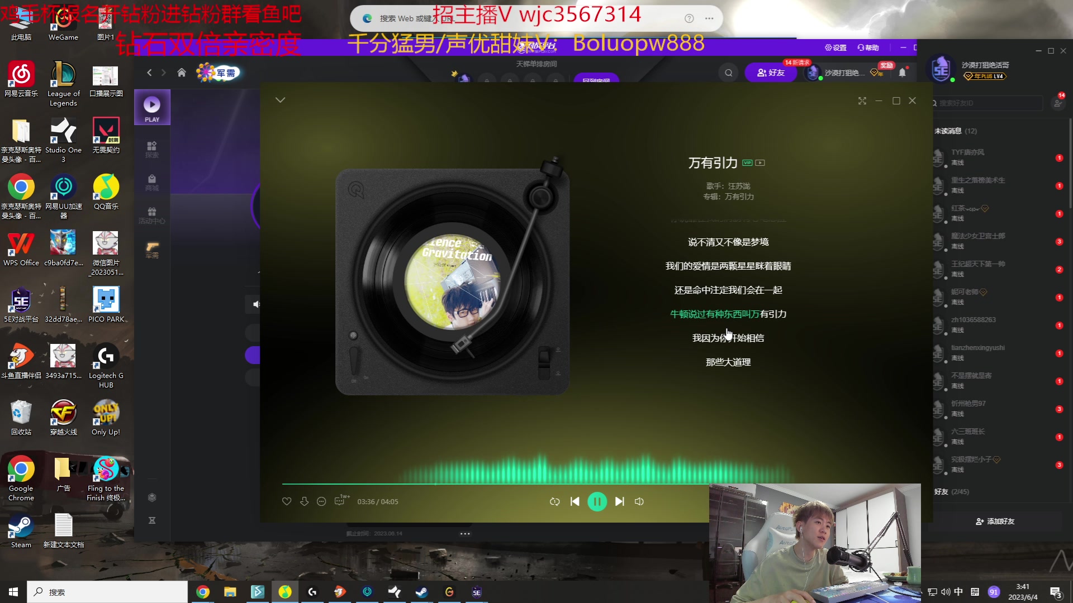Open the Steam desktop icon
The image size is (1073, 603).
point(21,532)
